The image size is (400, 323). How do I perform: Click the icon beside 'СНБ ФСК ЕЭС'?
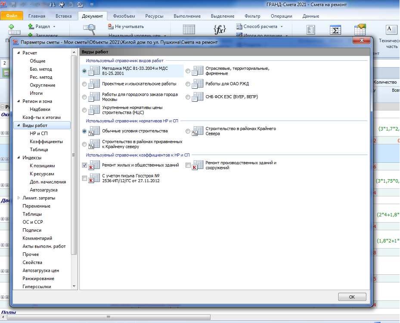[x=198, y=97]
